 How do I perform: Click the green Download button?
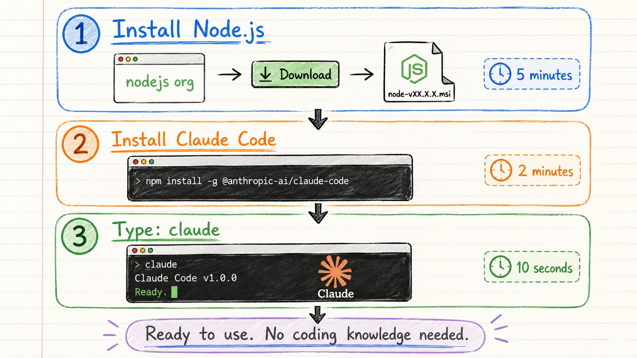295,75
